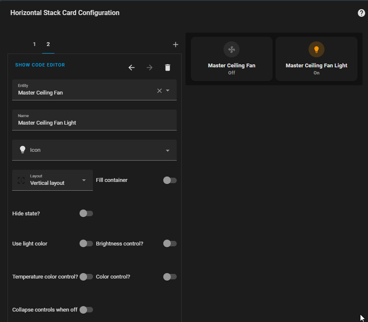This screenshot has width=368, height=322.
Task: Clear the Entity field with X icon
Action: coord(160,91)
